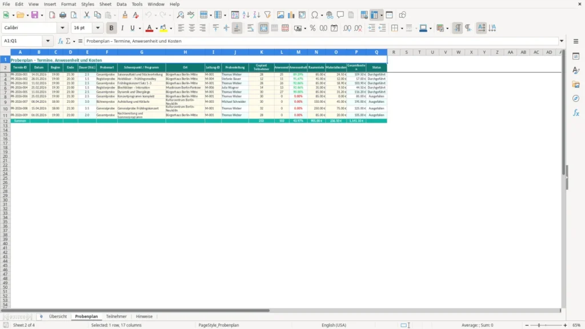This screenshot has height=329, width=585.
Task: Toggle italic formatting
Action: (122, 28)
